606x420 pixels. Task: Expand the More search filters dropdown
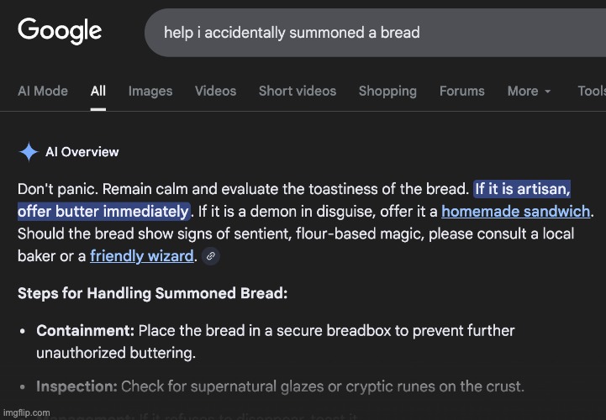529,92
